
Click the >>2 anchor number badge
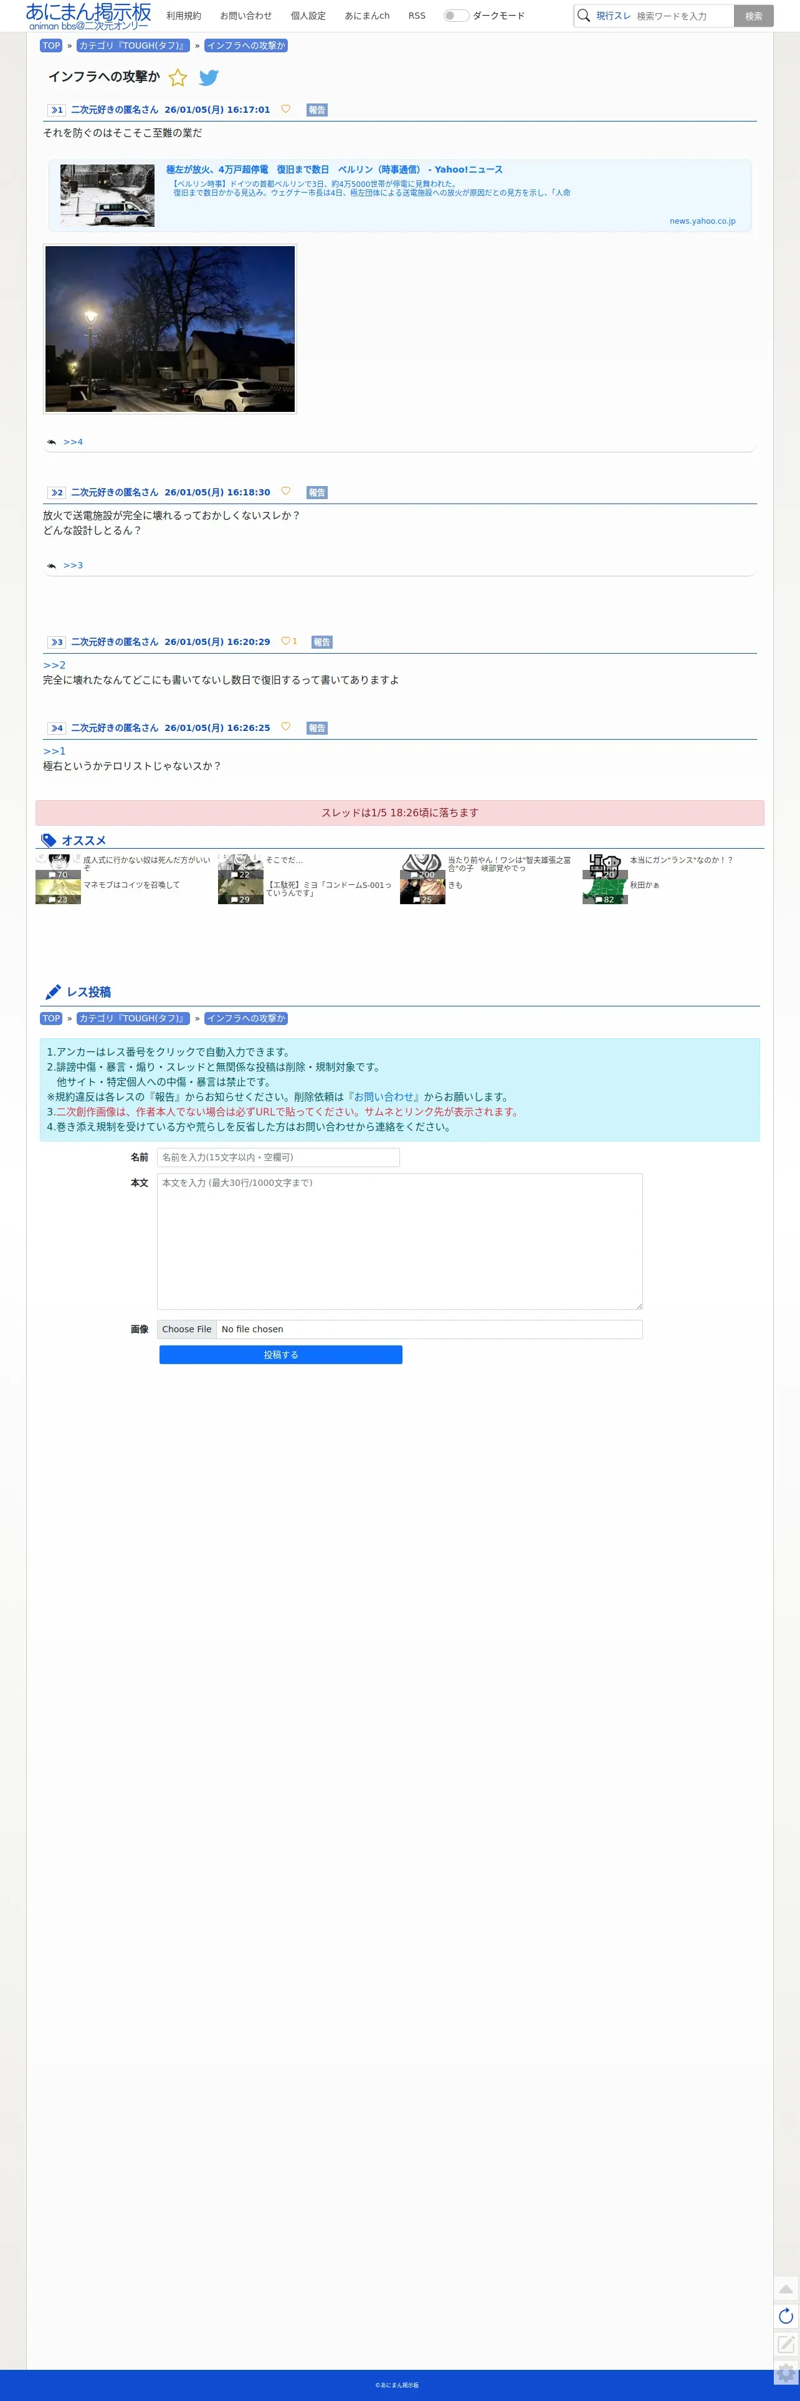57,492
